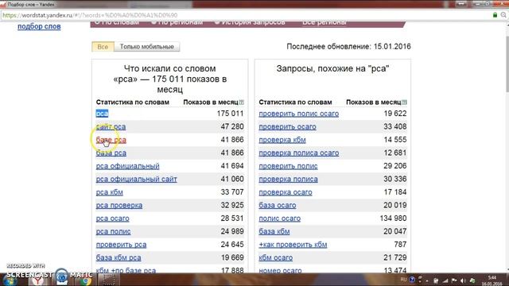Open the 'рса осаго' keyword link

coord(113,218)
